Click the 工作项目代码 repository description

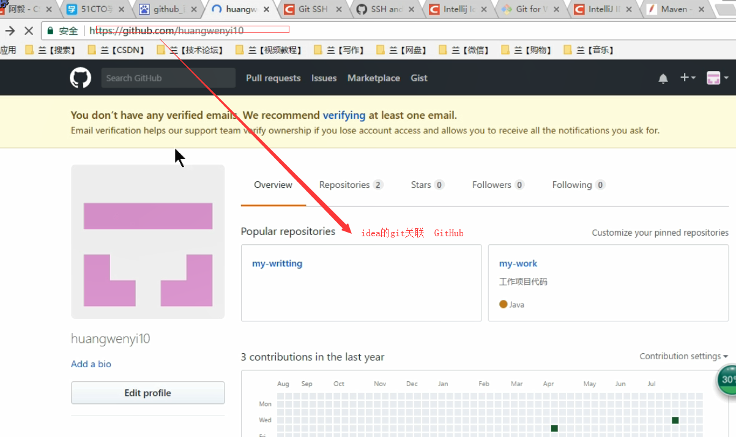click(523, 282)
